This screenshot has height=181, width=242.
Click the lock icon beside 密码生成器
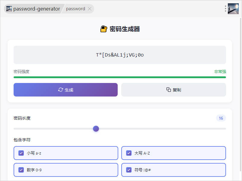tap(104, 29)
